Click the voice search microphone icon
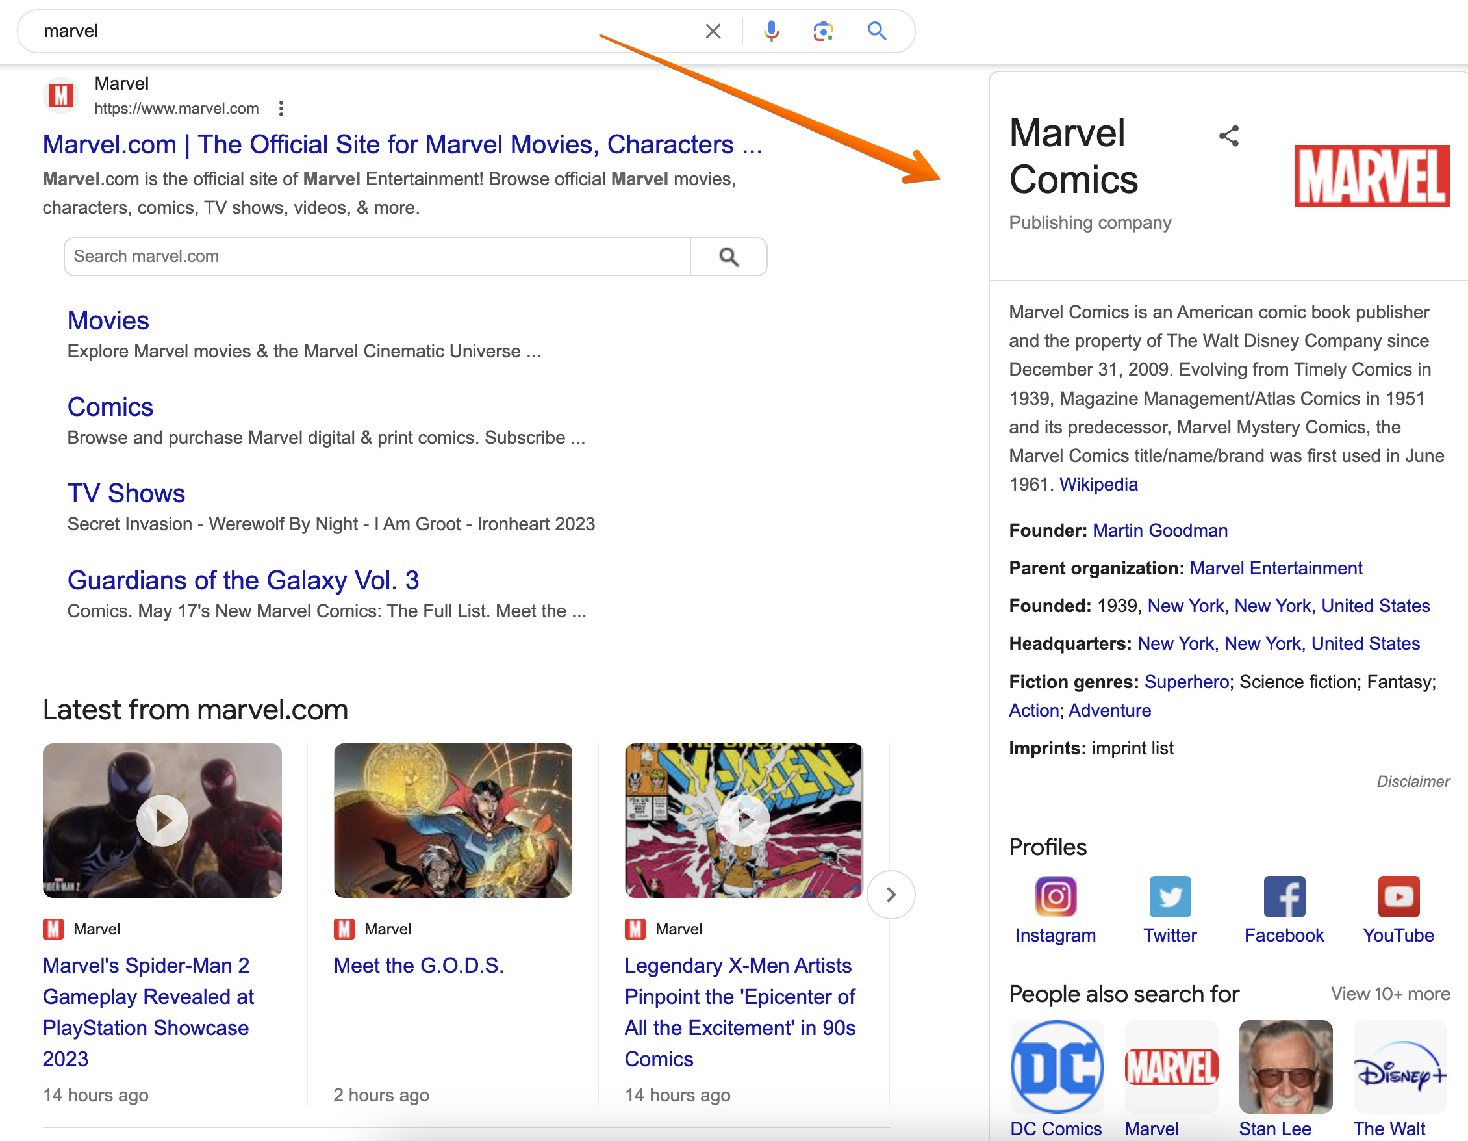1468x1141 pixels. pyautogui.click(x=772, y=31)
